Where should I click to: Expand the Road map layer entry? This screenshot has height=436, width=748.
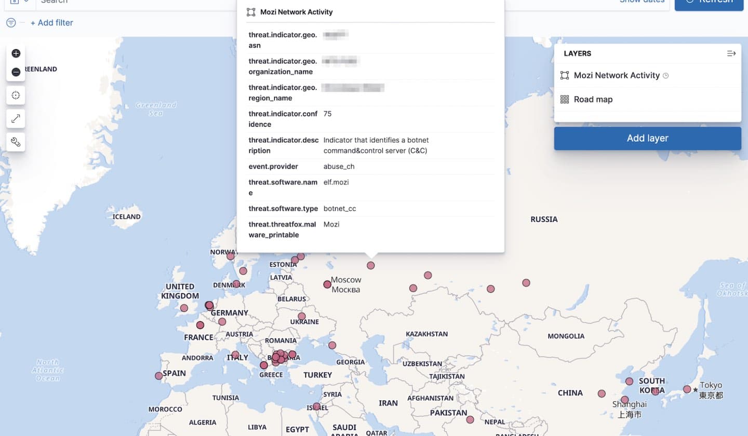tap(594, 99)
